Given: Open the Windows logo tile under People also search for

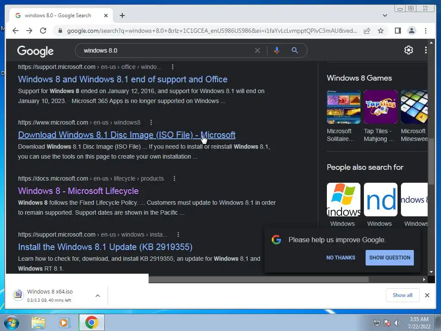Looking at the screenshot, I should pyautogui.click(x=343, y=200).
